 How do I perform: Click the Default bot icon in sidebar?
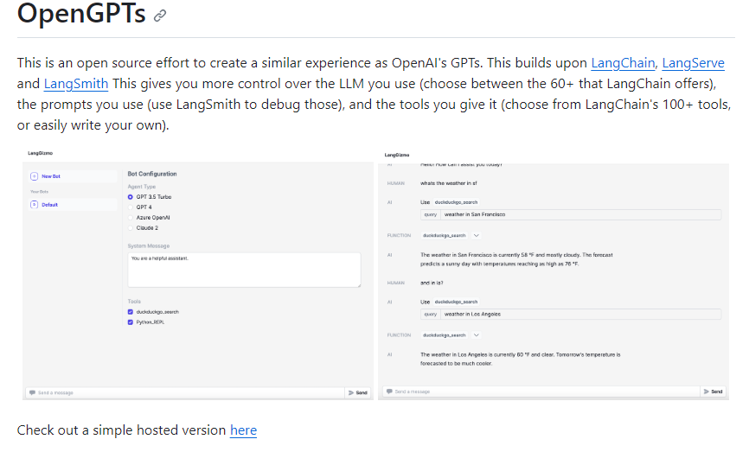coord(35,205)
